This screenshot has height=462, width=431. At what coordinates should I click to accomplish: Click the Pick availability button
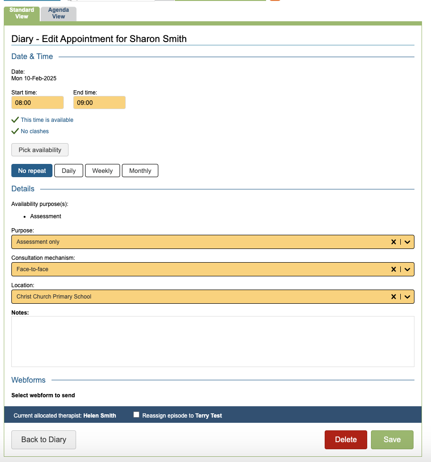coord(40,150)
